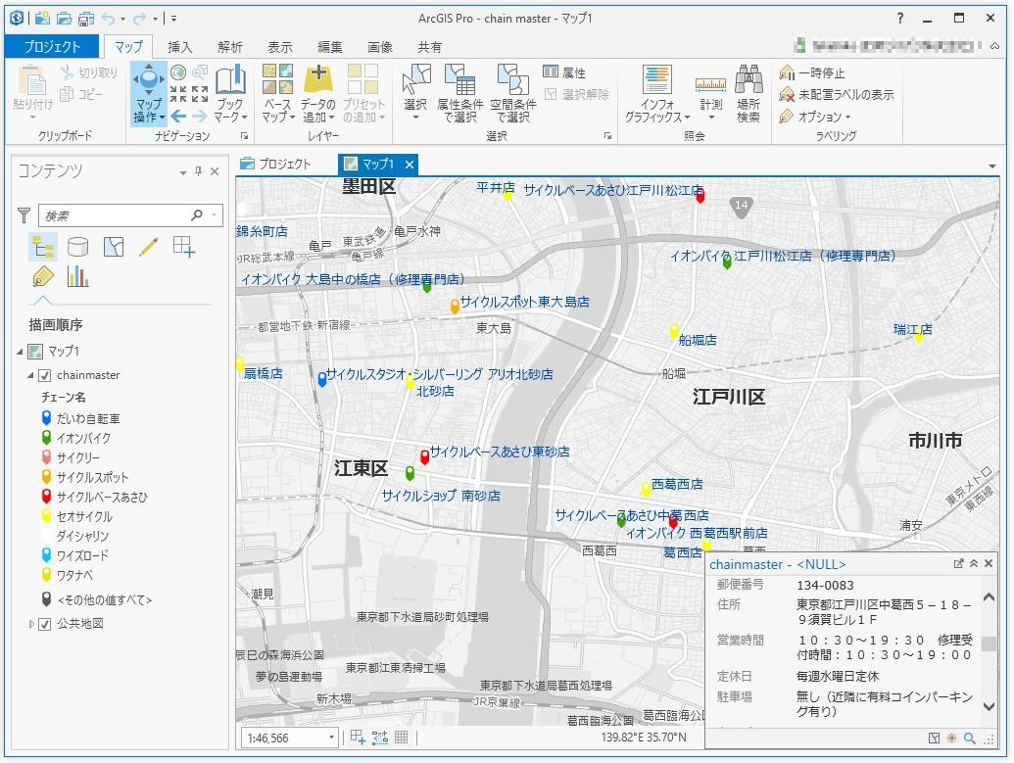
Task: Open the ベースマップ basemap gallery
Action: pos(278,93)
